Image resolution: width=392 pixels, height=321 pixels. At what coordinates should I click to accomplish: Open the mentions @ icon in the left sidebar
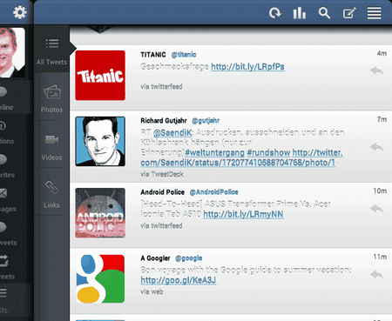point(3,125)
